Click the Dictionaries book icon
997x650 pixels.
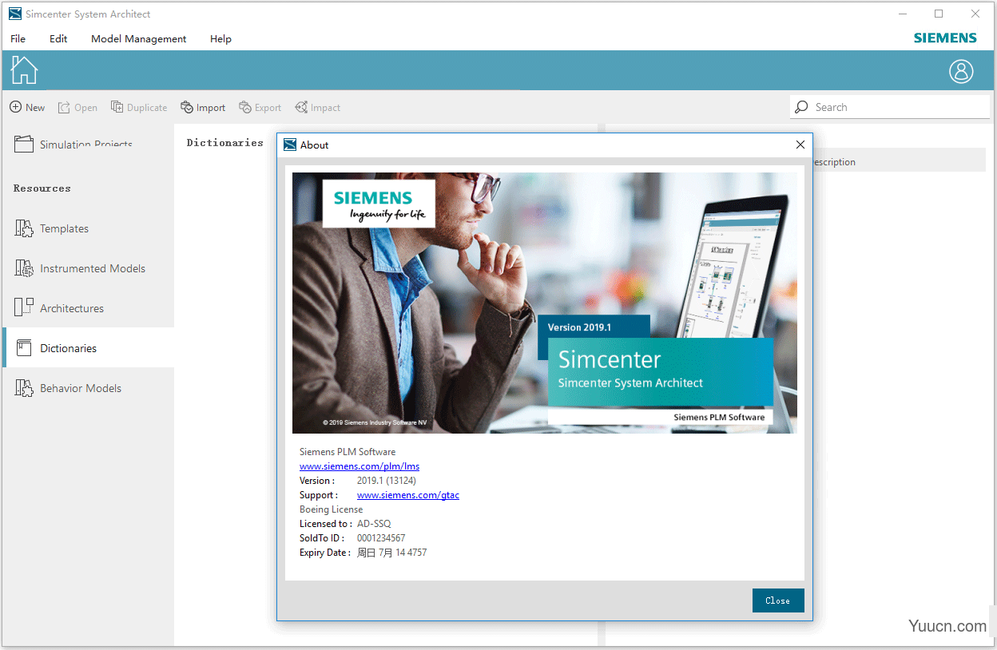click(24, 348)
